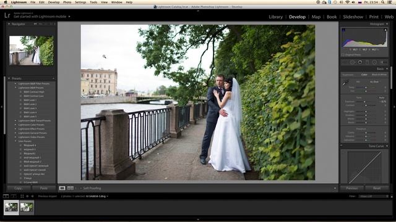Hide the top module picker panel
Screen dimensions: 396x222
click(x=198, y=11)
